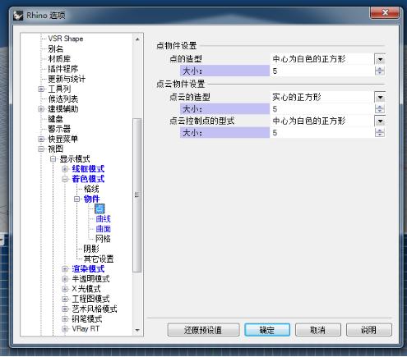Open the 点的造型 dropdown
This screenshot has height=357, width=407.
click(x=380, y=59)
